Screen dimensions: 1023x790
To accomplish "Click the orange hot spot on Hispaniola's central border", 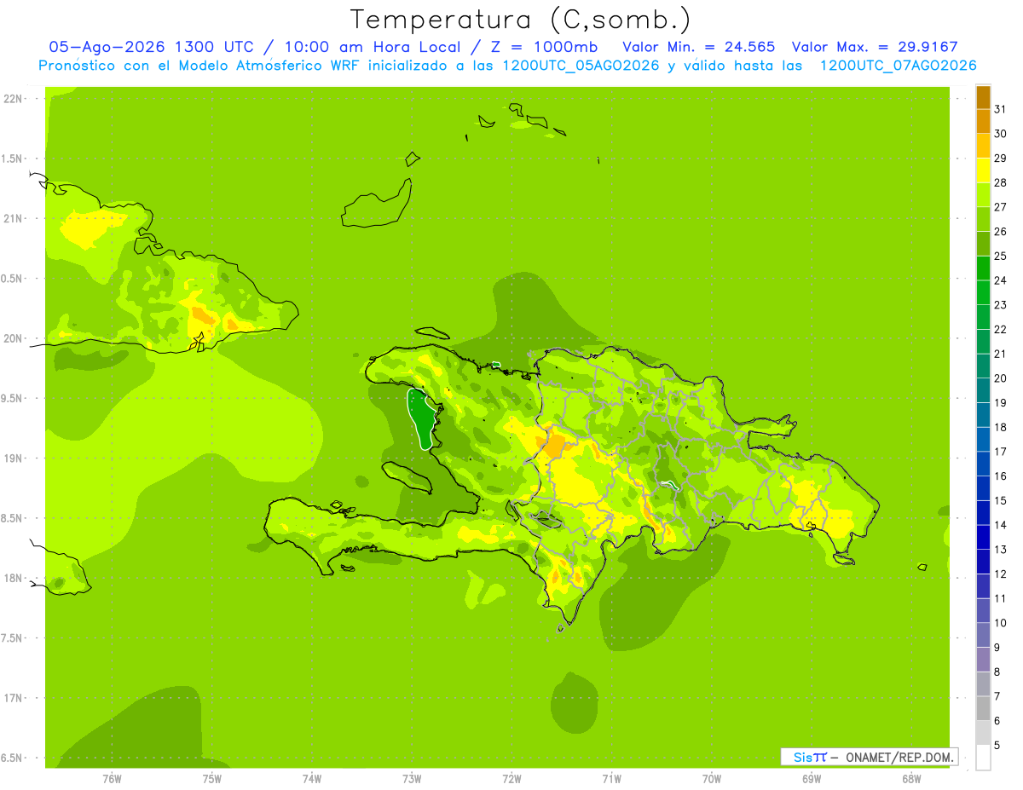I will coord(556,446).
